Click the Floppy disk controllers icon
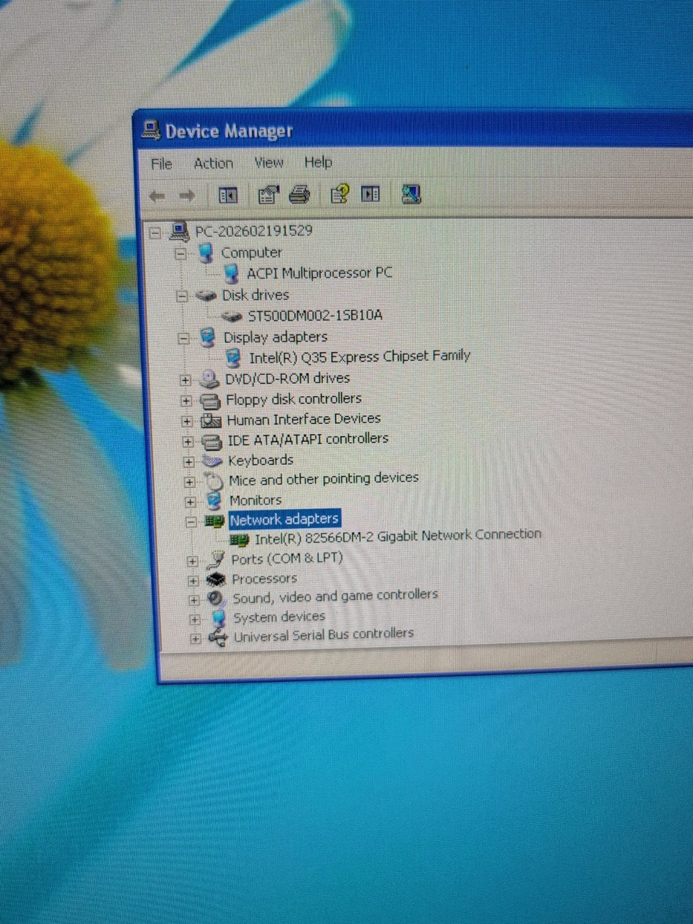This screenshot has width=693, height=924. 210,400
